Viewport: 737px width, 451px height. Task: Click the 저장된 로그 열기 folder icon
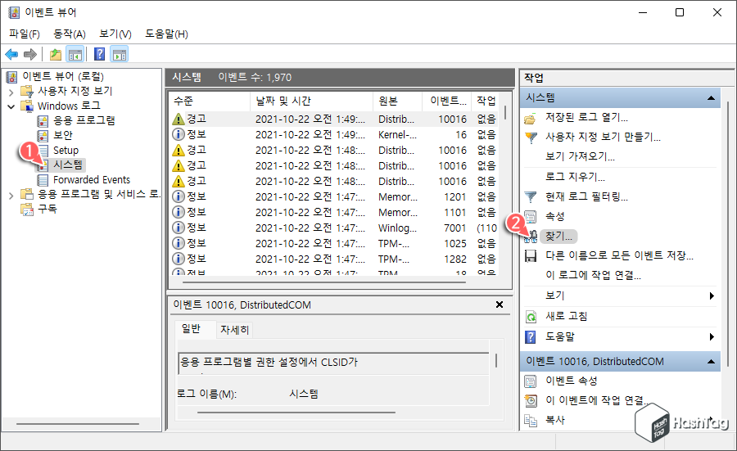tap(530, 119)
